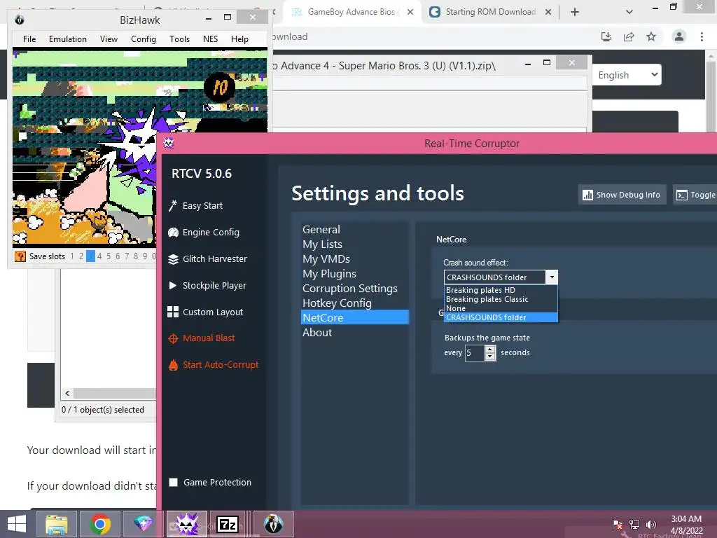Switch to Starting ROM Download tab
This screenshot has height=538, width=717.
pos(491,12)
